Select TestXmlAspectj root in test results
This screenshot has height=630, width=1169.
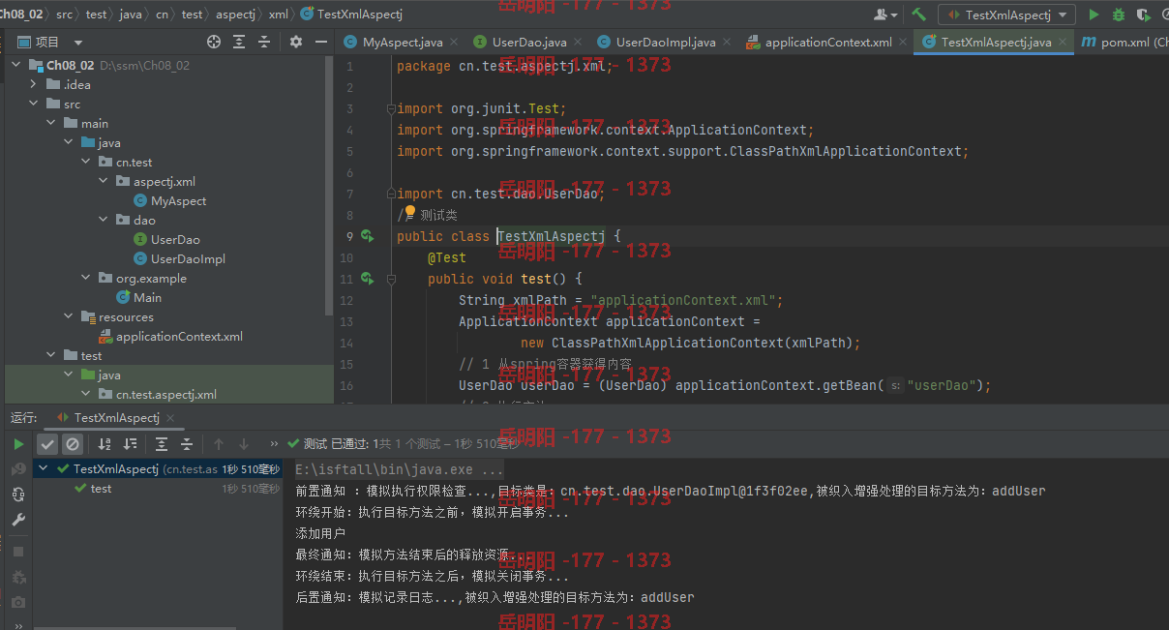[159, 469]
